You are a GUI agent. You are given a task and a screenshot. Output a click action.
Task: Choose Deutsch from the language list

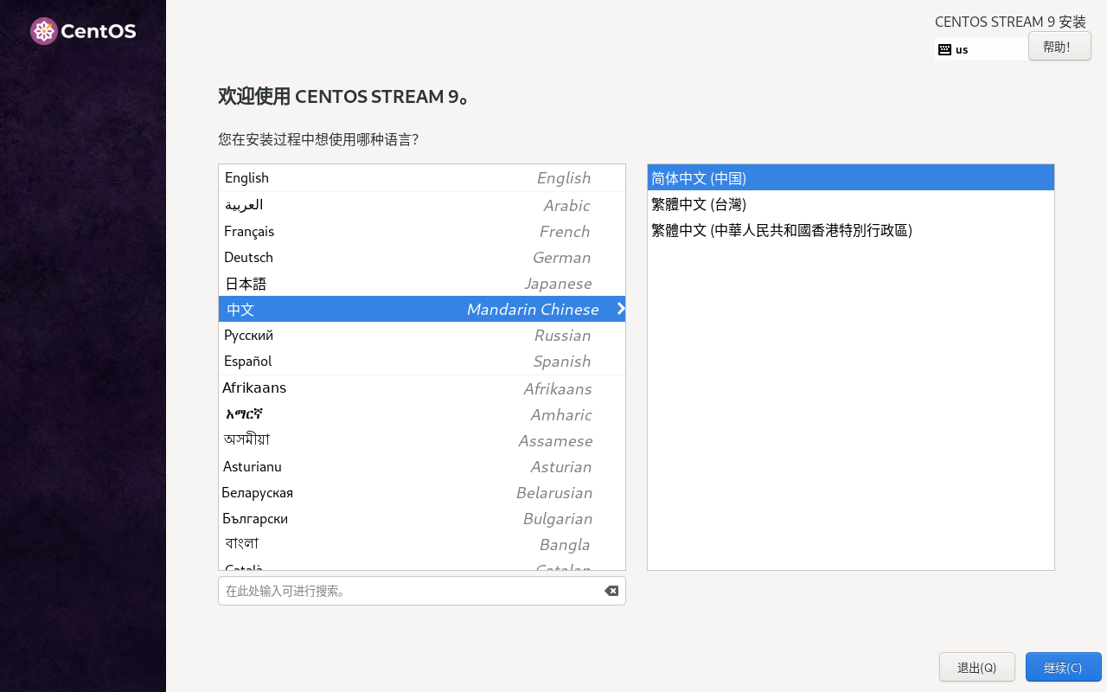pyautogui.click(x=422, y=257)
